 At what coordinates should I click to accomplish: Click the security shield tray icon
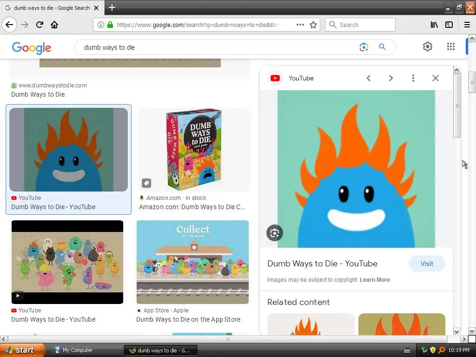[x=433, y=350]
